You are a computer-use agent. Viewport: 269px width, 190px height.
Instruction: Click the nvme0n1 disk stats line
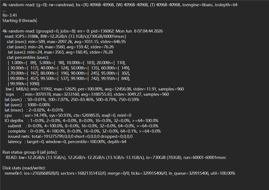point(120,173)
